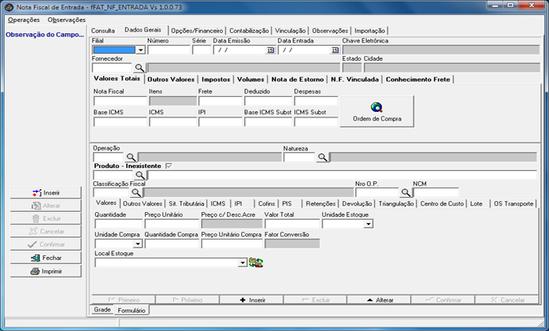Select the N.F. Vinculada tab
Image resolution: width=549 pixels, height=331 pixels.
[354, 80]
